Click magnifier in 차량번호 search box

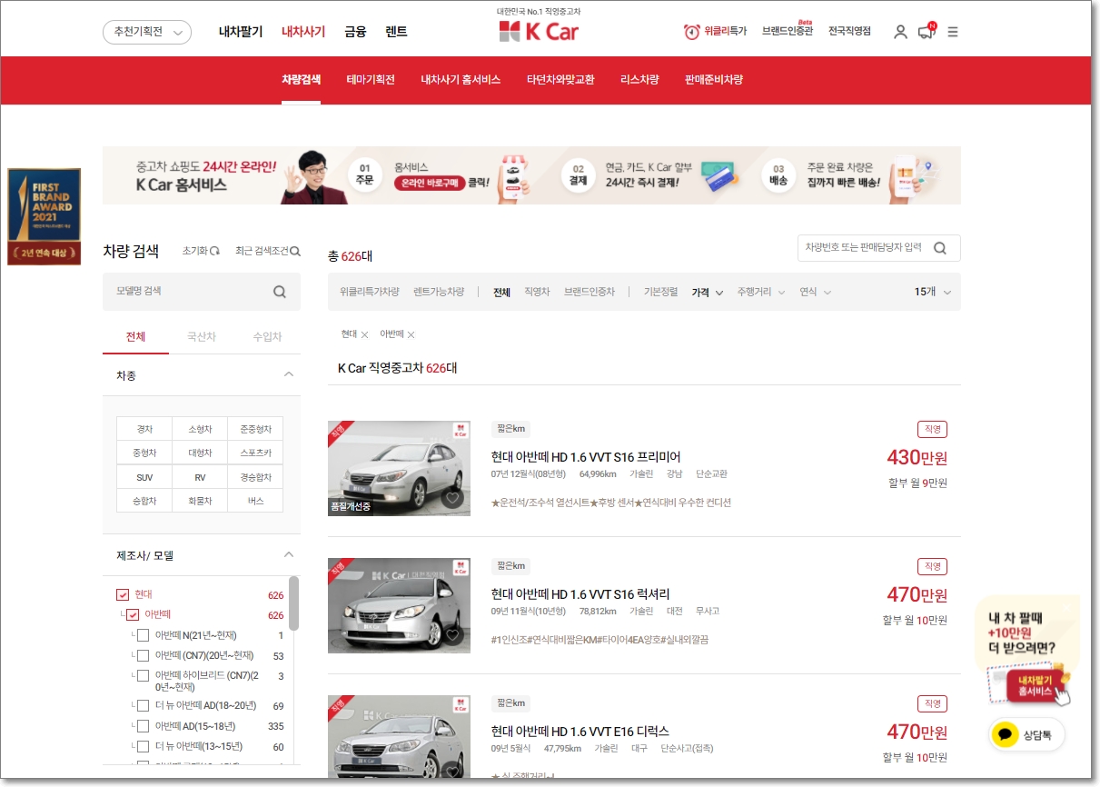point(940,248)
